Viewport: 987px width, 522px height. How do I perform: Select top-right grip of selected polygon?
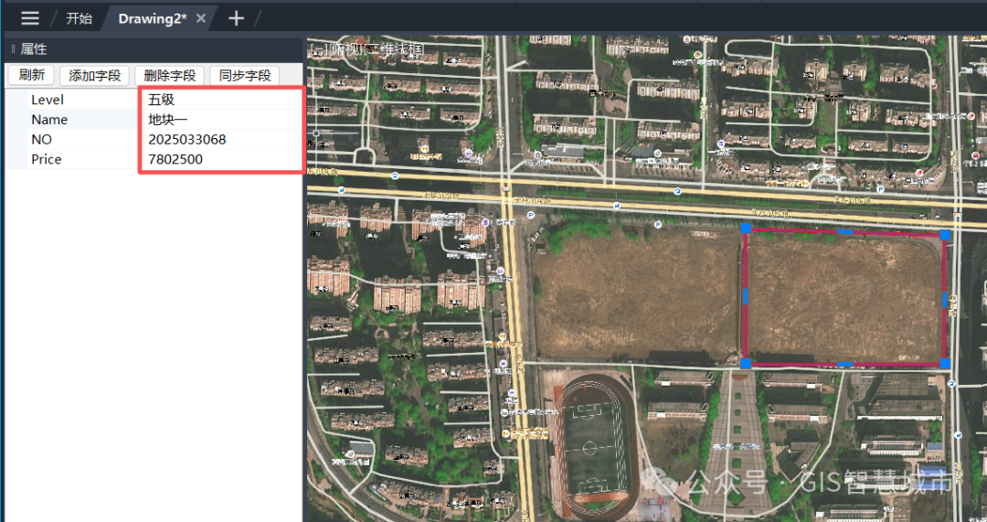point(945,235)
